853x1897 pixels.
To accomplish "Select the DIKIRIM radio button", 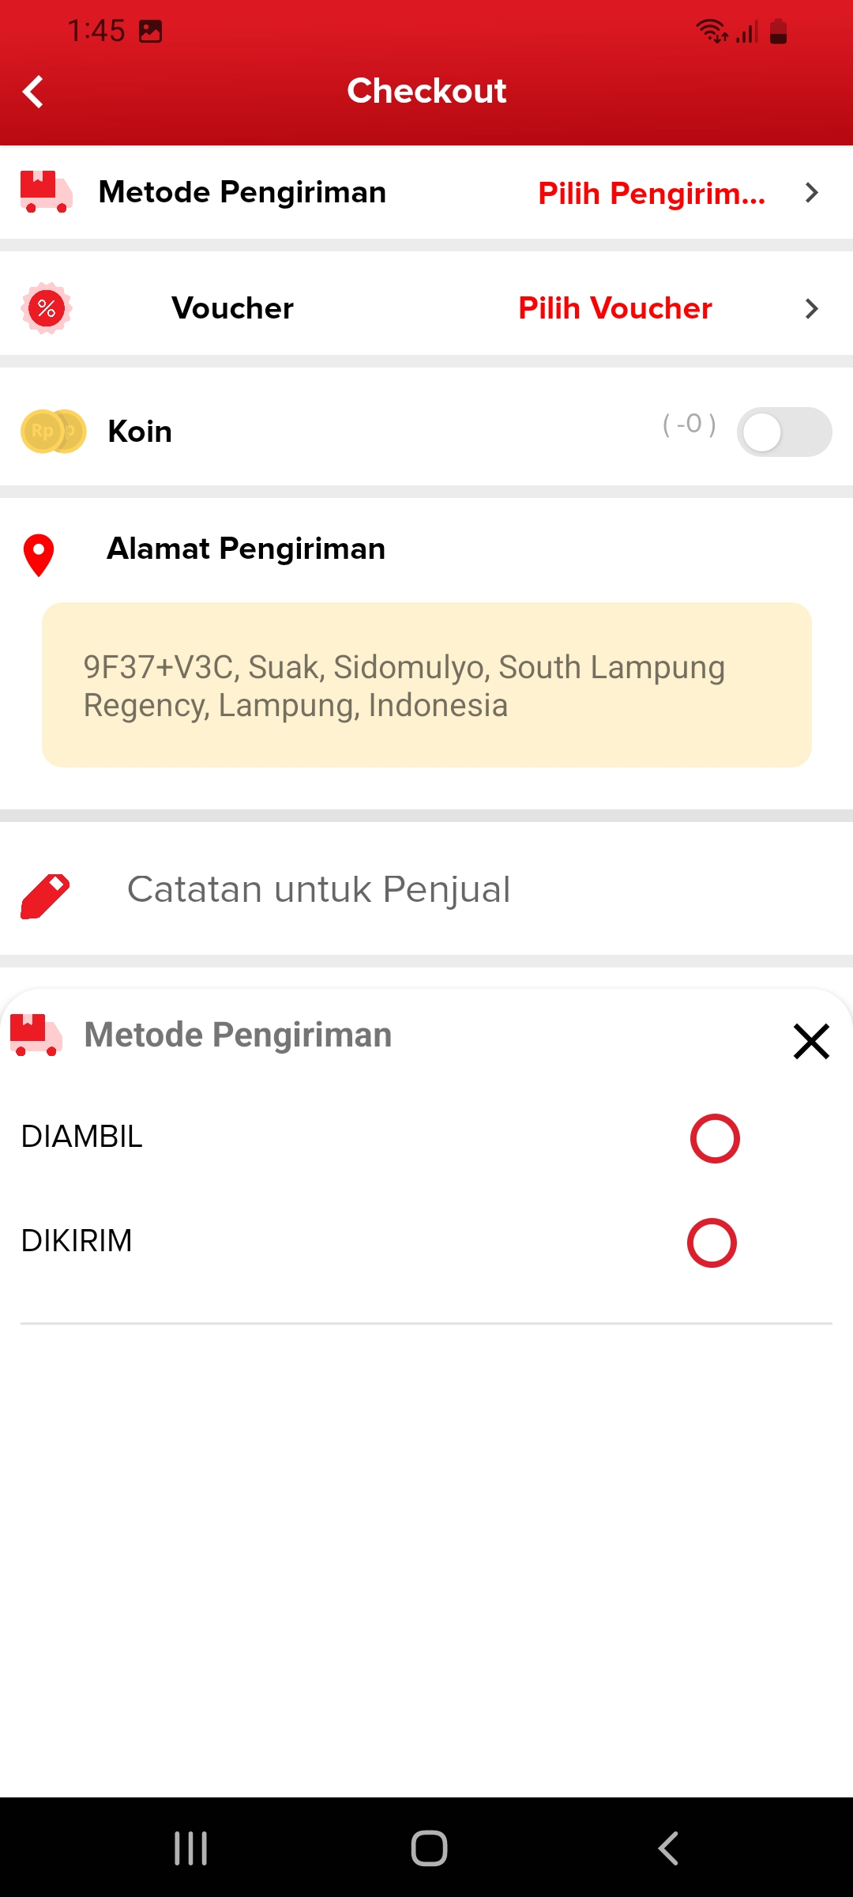I will [x=712, y=1243].
